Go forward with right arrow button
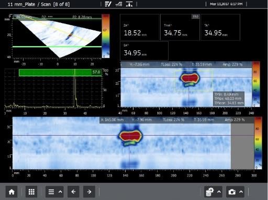The image size is (268, 200). [x=89, y=192]
